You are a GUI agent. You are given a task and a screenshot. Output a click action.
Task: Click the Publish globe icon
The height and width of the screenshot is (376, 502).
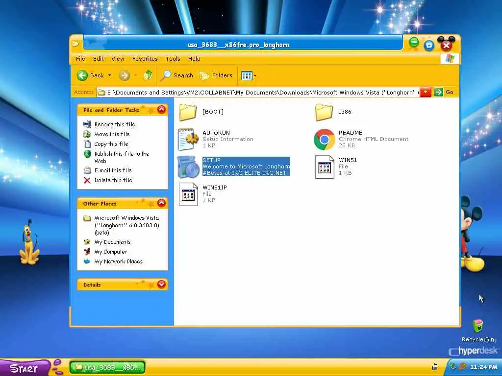pos(87,154)
